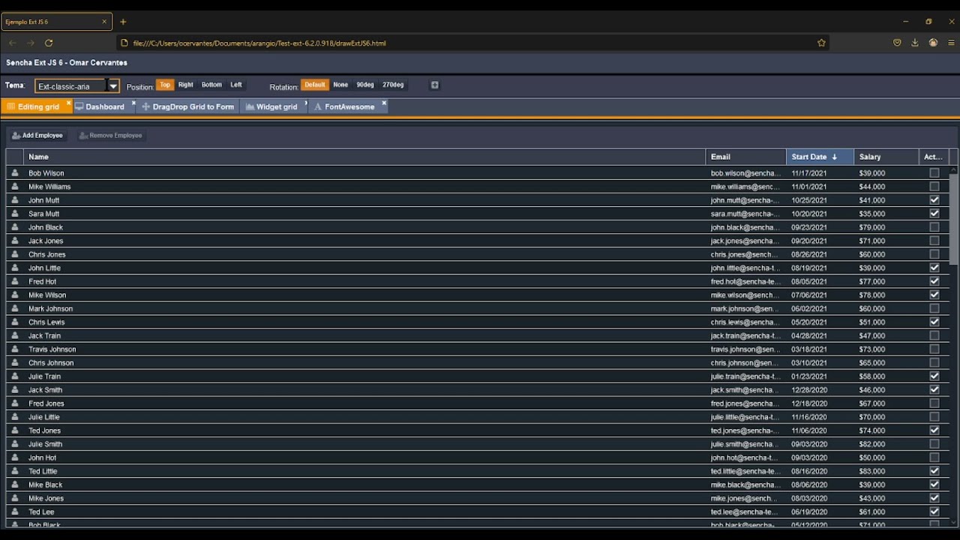Open browser downloads icon

click(915, 43)
